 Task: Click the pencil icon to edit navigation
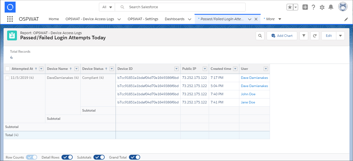click(x=346, y=19)
